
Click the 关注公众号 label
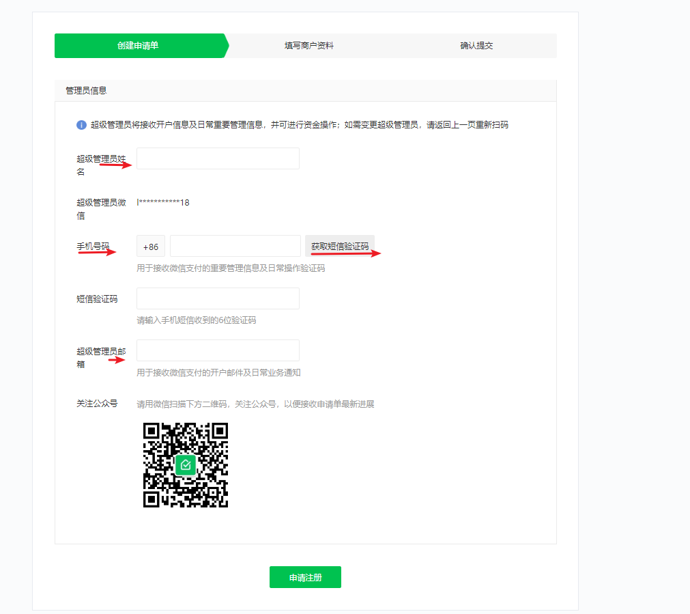tap(97, 404)
